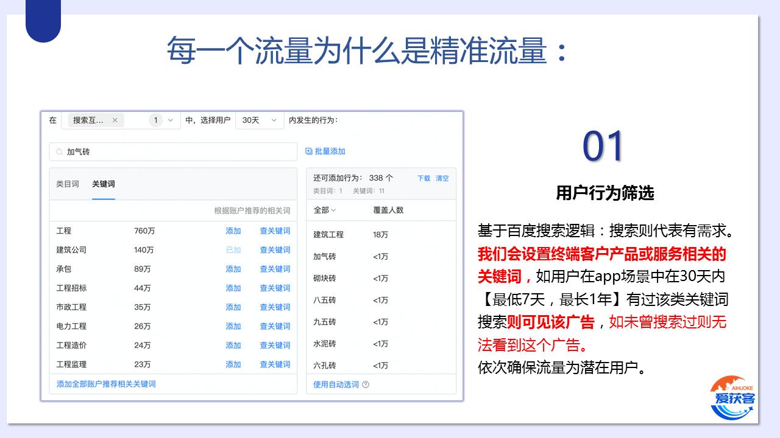The image size is (780, 438).
Task: Add the 电力工程 keyword
Action: [x=233, y=326]
